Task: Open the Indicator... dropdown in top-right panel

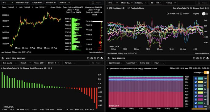Action: 141,3
